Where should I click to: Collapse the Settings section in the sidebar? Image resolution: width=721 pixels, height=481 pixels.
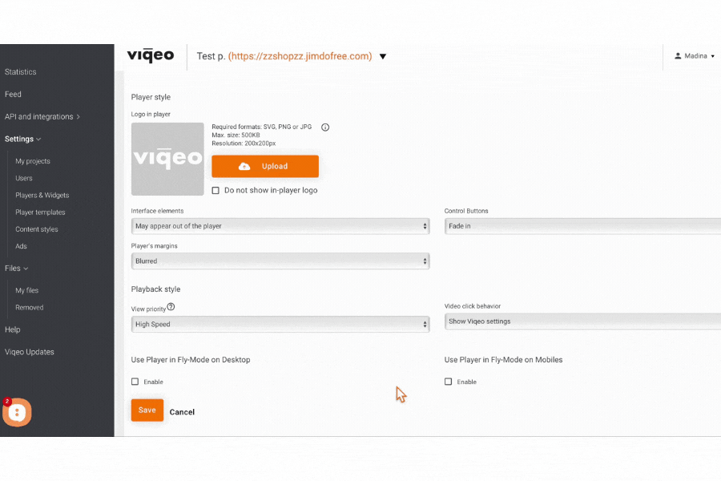point(22,139)
